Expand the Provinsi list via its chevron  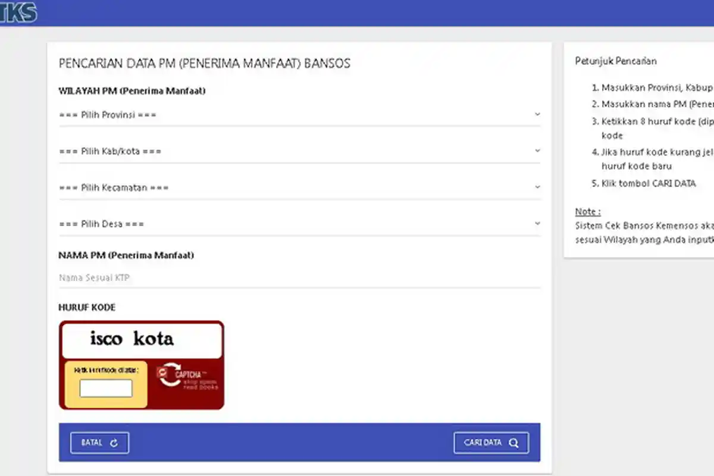pyautogui.click(x=537, y=114)
